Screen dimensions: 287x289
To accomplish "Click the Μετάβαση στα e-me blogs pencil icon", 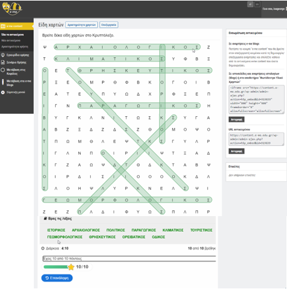I will pos(3,82).
